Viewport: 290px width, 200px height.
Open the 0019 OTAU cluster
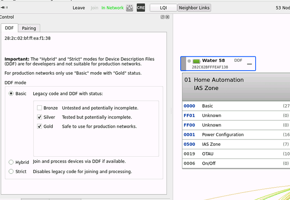pos(236,154)
